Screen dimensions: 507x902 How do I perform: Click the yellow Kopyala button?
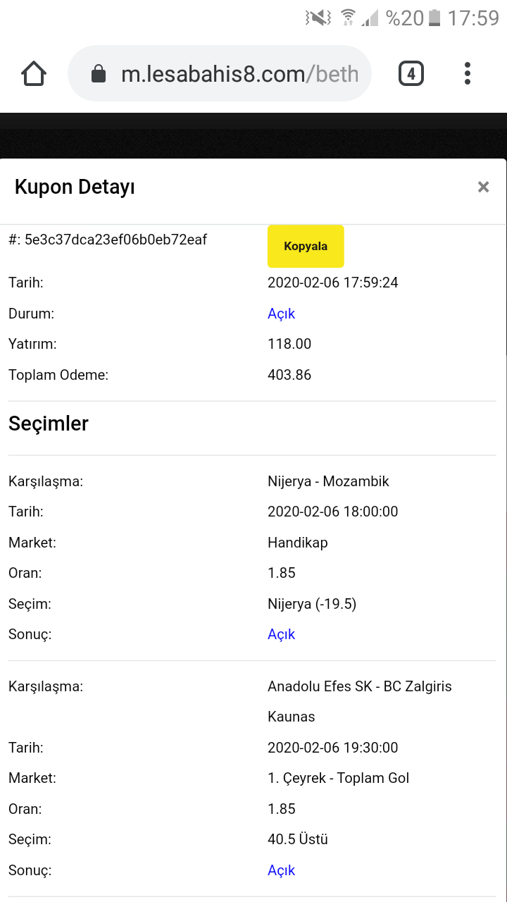[306, 247]
